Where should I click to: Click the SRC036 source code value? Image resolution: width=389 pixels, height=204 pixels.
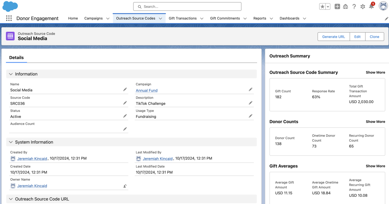tap(18, 104)
